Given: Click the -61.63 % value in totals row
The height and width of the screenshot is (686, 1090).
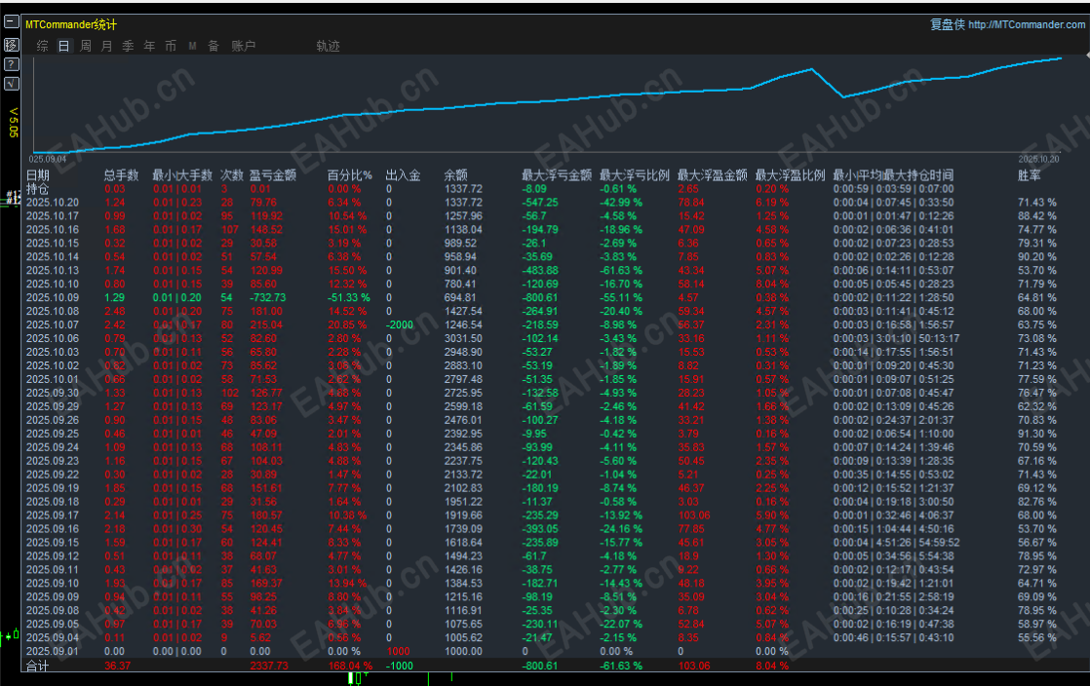Looking at the screenshot, I should (x=621, y=666).
